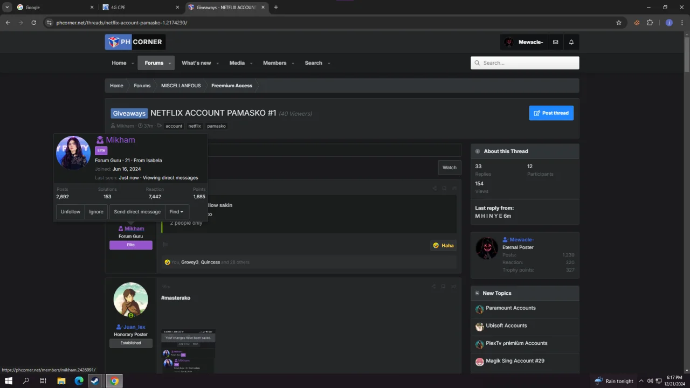
Task: Open PlexTv prémíüm Accounts topic
Action: (516, 343)
